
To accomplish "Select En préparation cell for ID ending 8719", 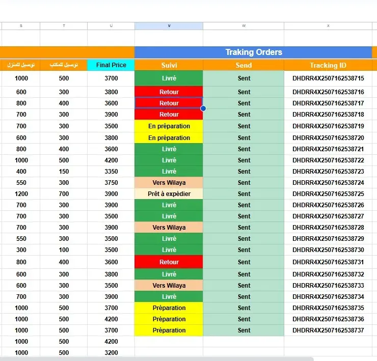I will click(x=169, y=126).
